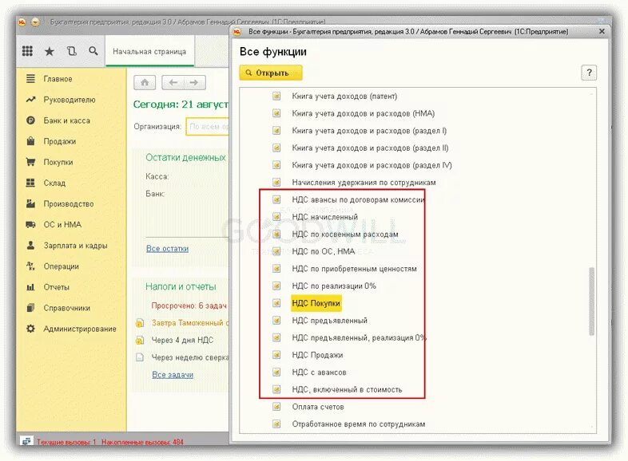The height and width of the screenshot is (461, 628).
Task: Click Текущие вызовы: 1 status text
Action: pos(66,442)
